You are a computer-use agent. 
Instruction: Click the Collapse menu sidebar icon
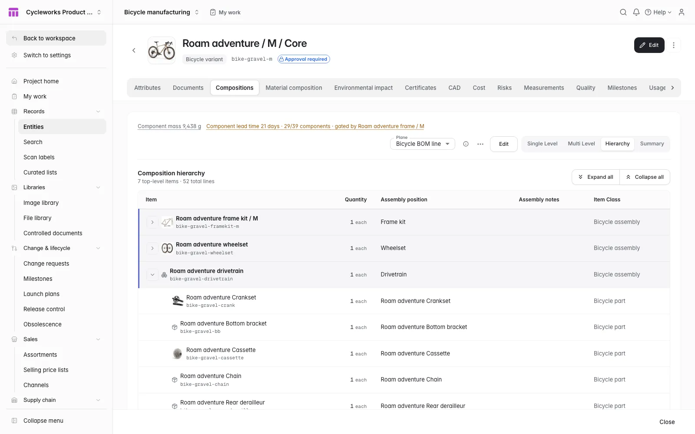pyautogui.click(x=14, y=421)
